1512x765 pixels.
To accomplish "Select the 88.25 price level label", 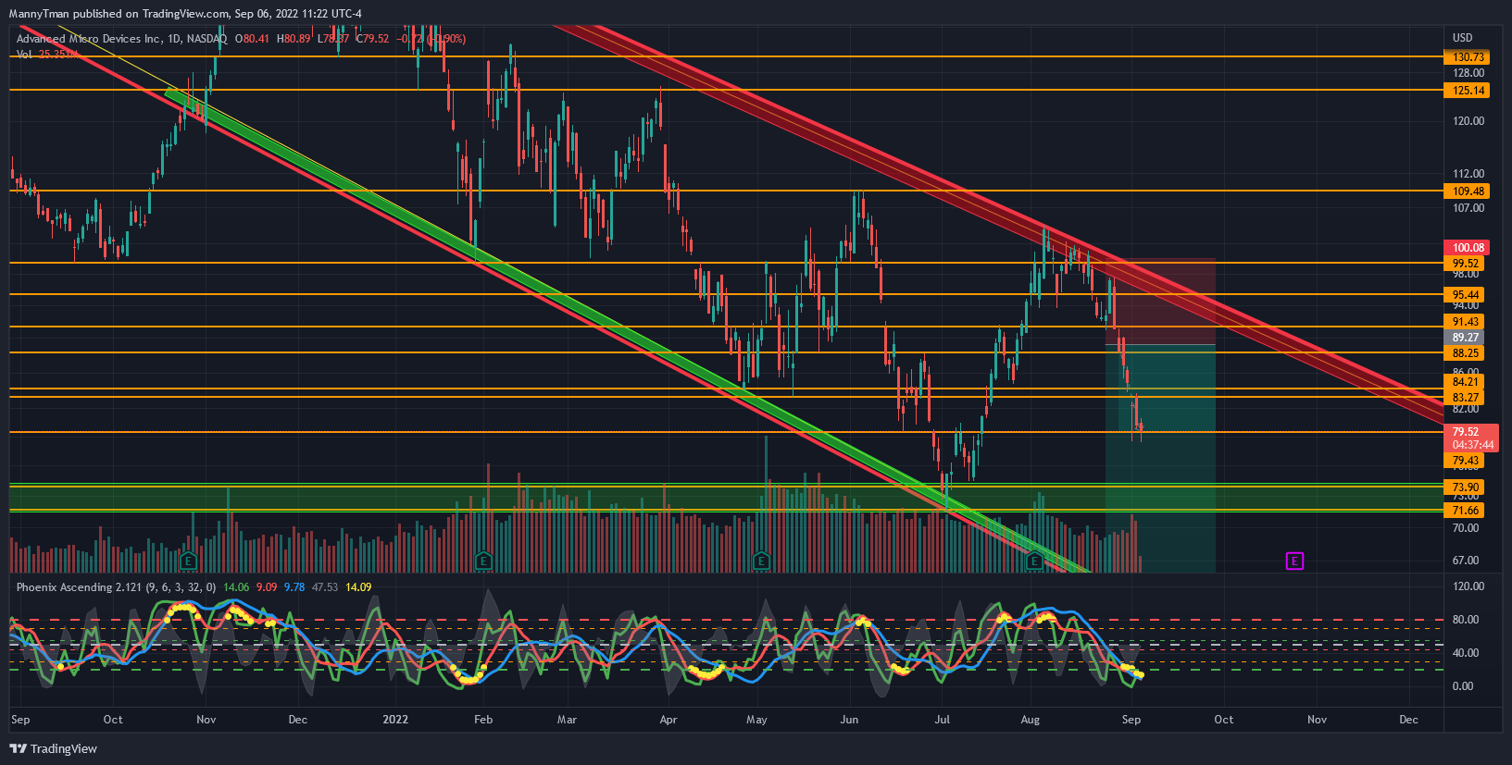I will [x=1465, y=353].
